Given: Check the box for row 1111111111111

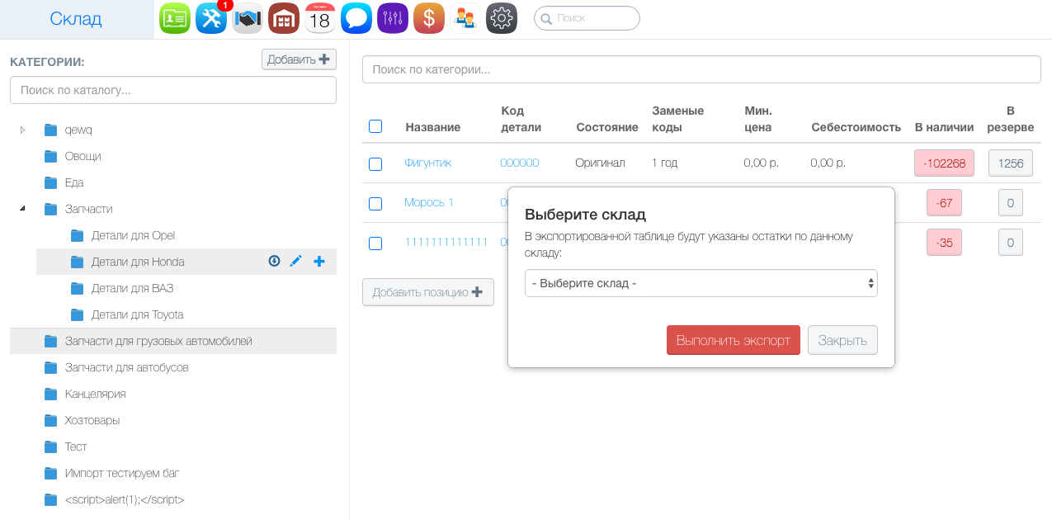Looking at the screenshot, I should [x=375, y=243].
